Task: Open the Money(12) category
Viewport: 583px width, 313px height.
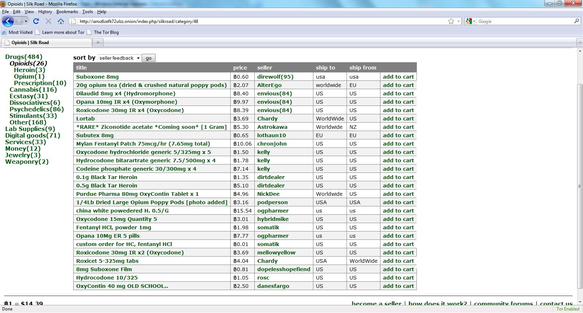Action: [23, 148]
